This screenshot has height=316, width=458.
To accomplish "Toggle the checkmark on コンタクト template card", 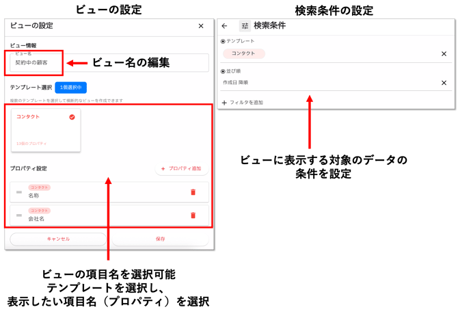I will coord(72,117).
